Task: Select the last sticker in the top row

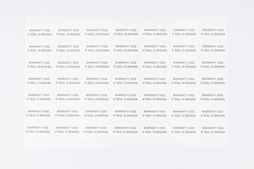Action: tap(213, 32)
